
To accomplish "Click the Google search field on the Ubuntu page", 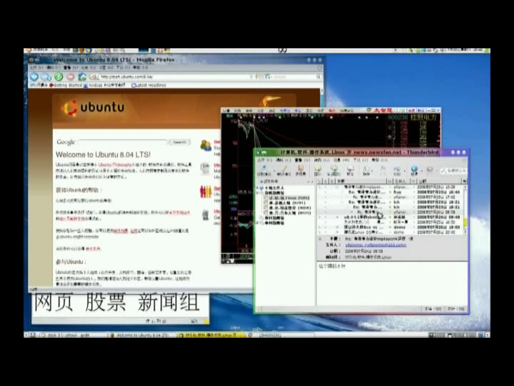I will pyautogui.click(x=122, y=142).
